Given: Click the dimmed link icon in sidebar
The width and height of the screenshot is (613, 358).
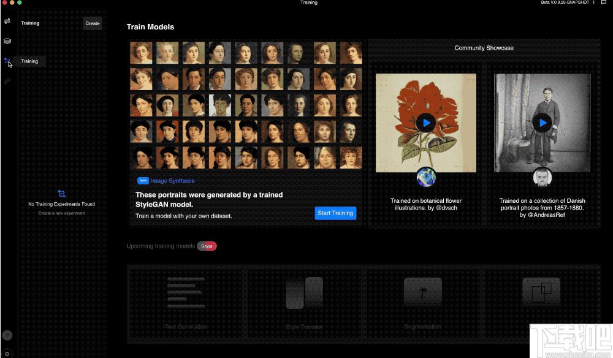Looking at the screenshot, I should [7, 82].
